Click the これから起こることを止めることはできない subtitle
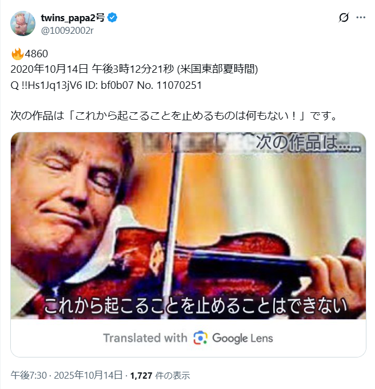 coord(196,306)
